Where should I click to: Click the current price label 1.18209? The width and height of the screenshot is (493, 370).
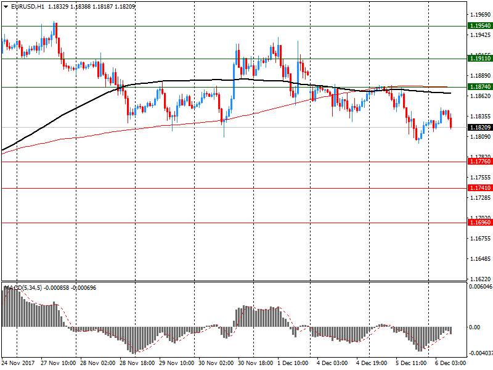click(x=480, y=128)
